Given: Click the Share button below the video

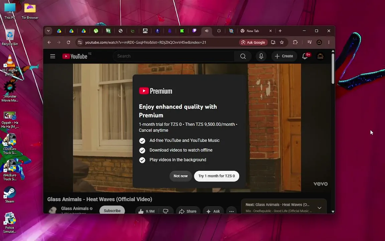Looking at the screenshot, I should click(187, 211).
